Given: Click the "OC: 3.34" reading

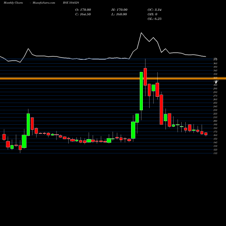Looking at the screenshot, I should pos(155,10).
